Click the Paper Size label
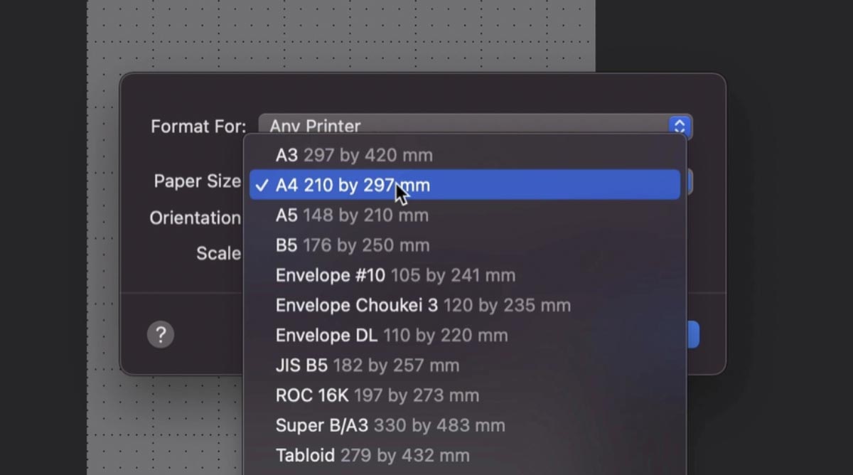The width and height of the screenshot is (853, 475). [197, 181]
